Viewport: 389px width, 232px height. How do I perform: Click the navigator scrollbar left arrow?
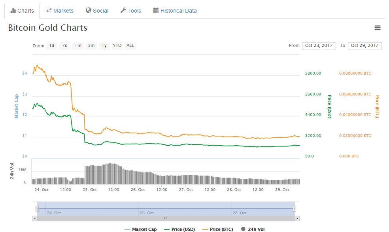[35, 218]
